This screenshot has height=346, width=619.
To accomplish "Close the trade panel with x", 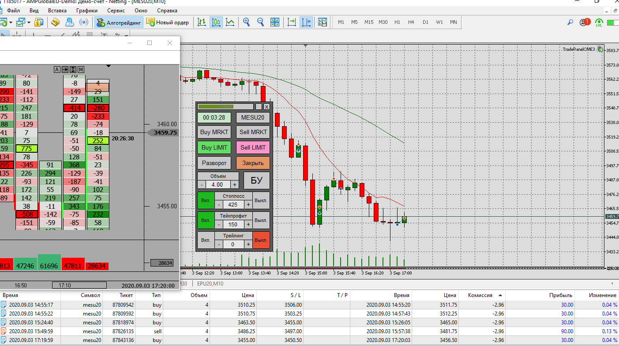I will [266, 106].
